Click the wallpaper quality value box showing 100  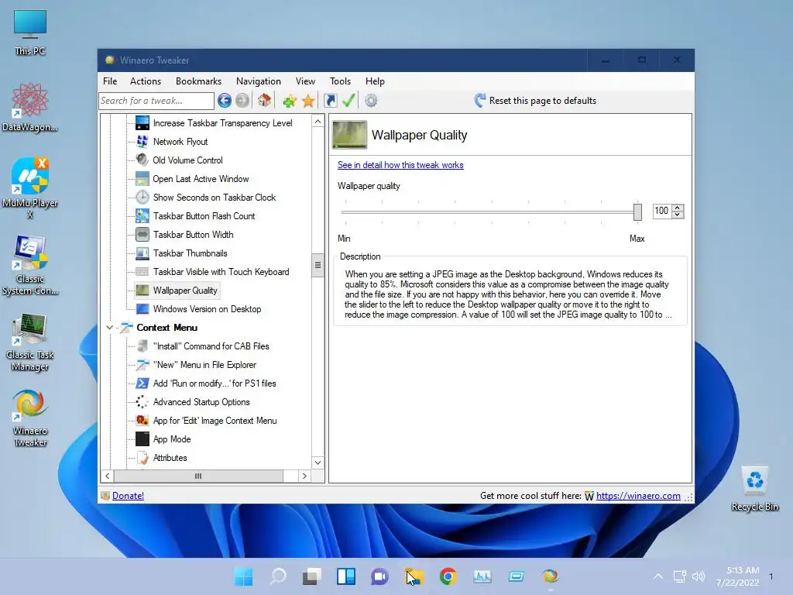[662, 211]
